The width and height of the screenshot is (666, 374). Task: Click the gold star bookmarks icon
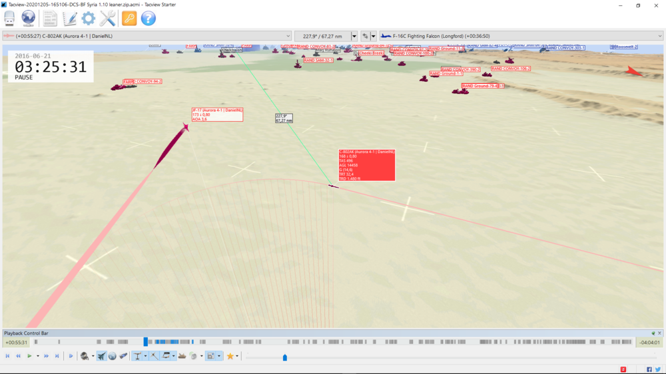click(x=230, y=356)
